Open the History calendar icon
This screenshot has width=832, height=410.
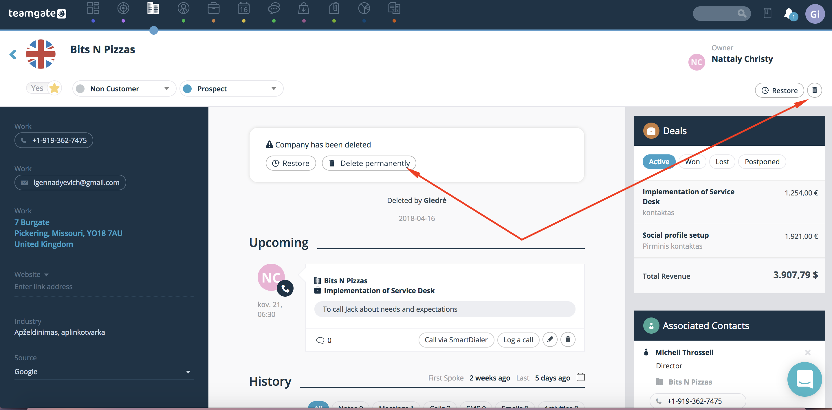tap(580, 377)
